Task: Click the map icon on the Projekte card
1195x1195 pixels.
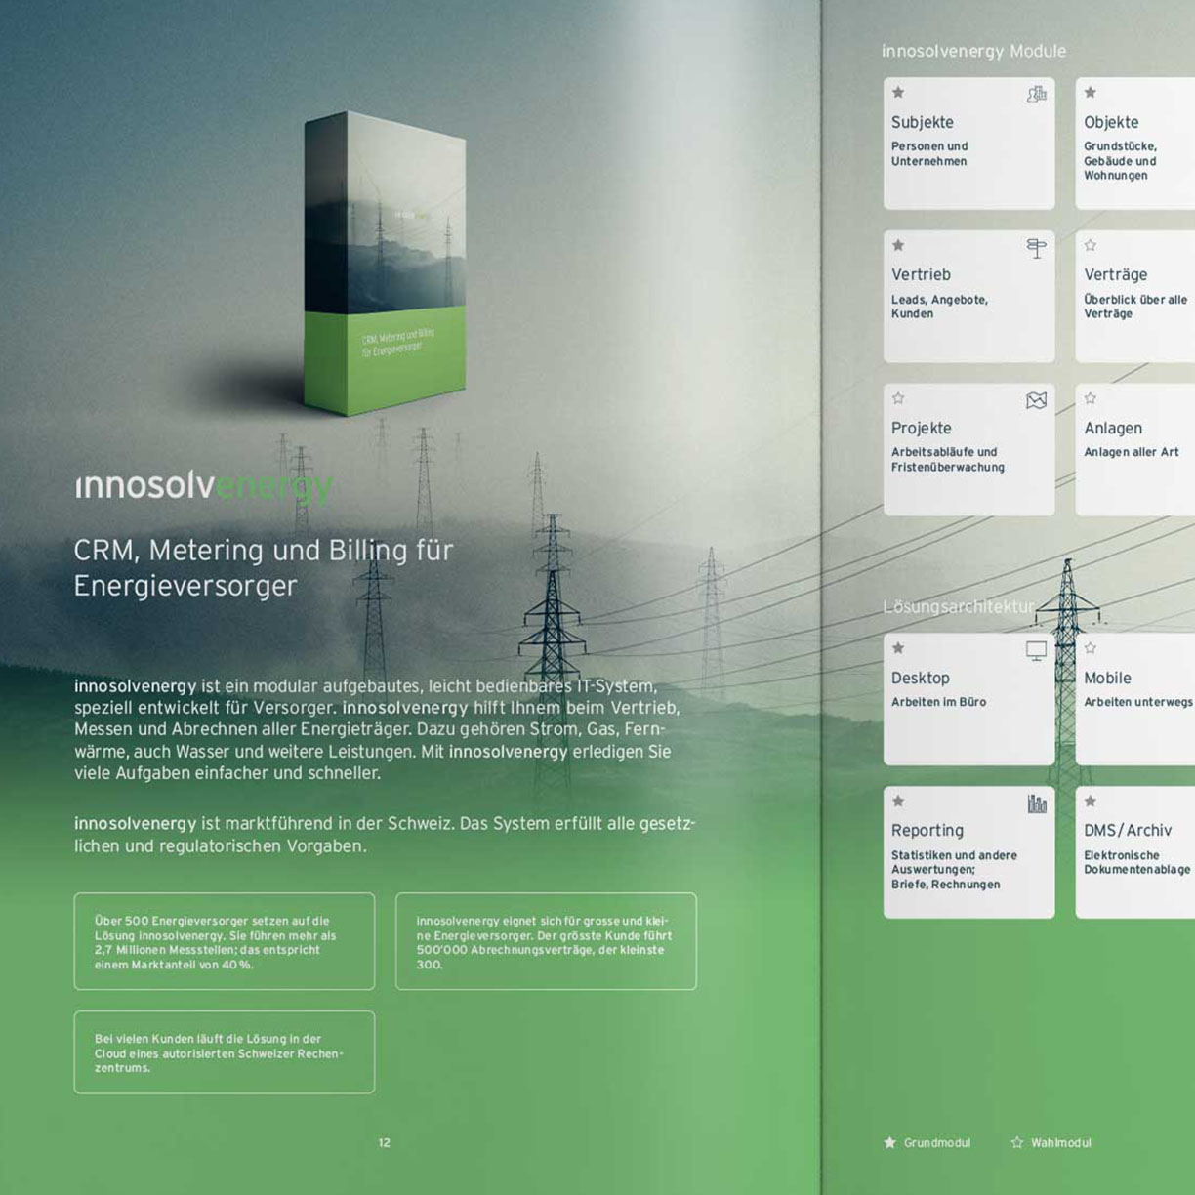Action: point(1037,400)
